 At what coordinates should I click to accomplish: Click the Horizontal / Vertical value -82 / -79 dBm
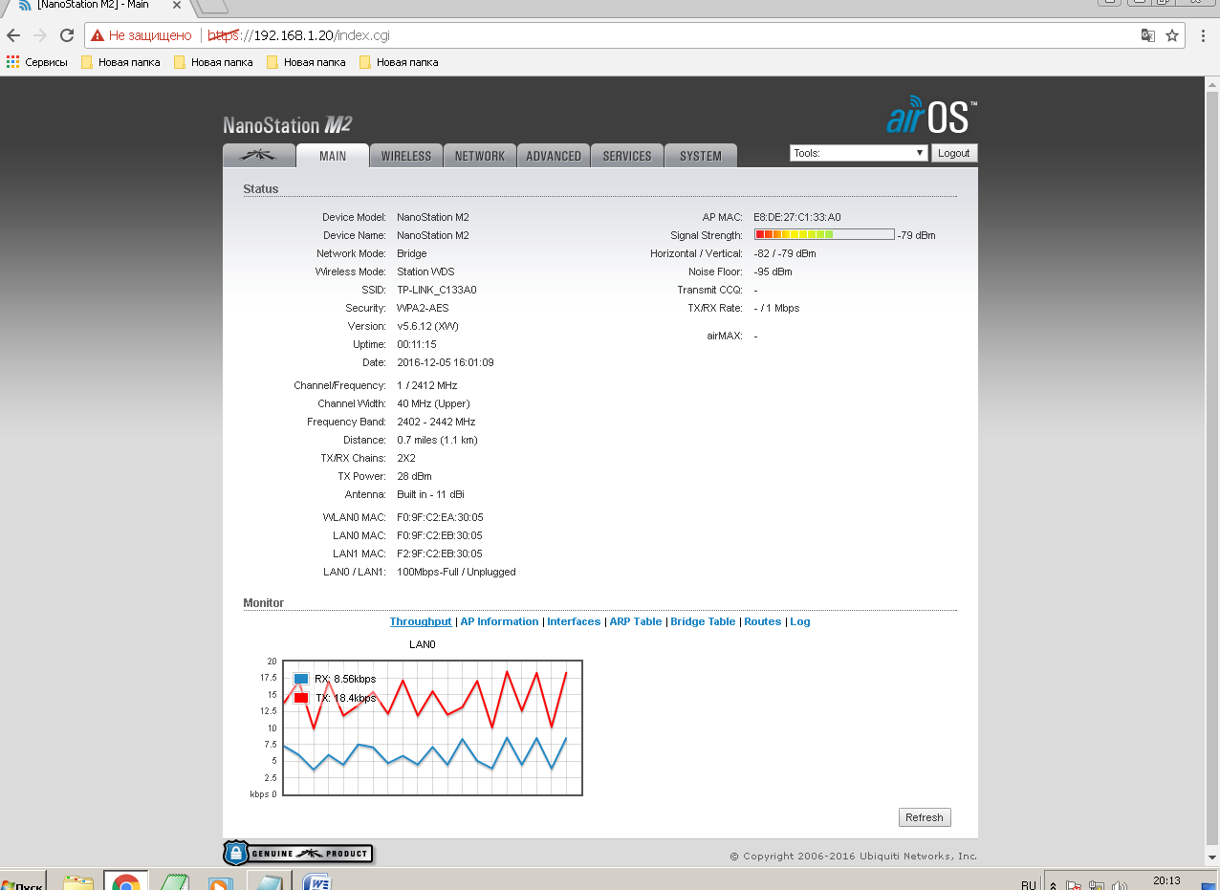[x=785, y=253]
